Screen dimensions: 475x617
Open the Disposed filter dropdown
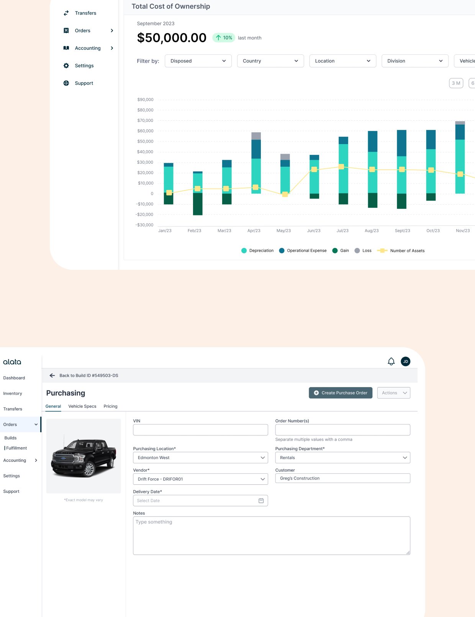click(x=198, y=61)
